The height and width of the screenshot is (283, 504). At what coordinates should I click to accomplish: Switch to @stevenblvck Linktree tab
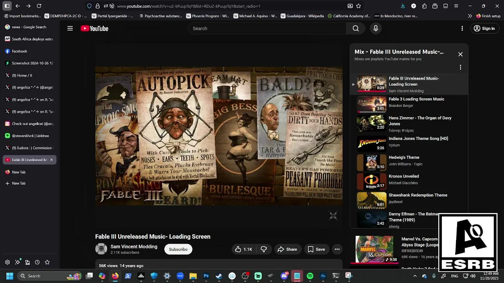(x=30, y=136)
